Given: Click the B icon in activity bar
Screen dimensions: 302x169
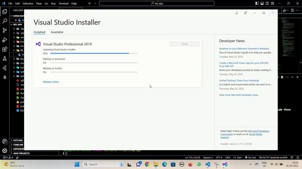Looking at the screenshot, I should [5, 77].
